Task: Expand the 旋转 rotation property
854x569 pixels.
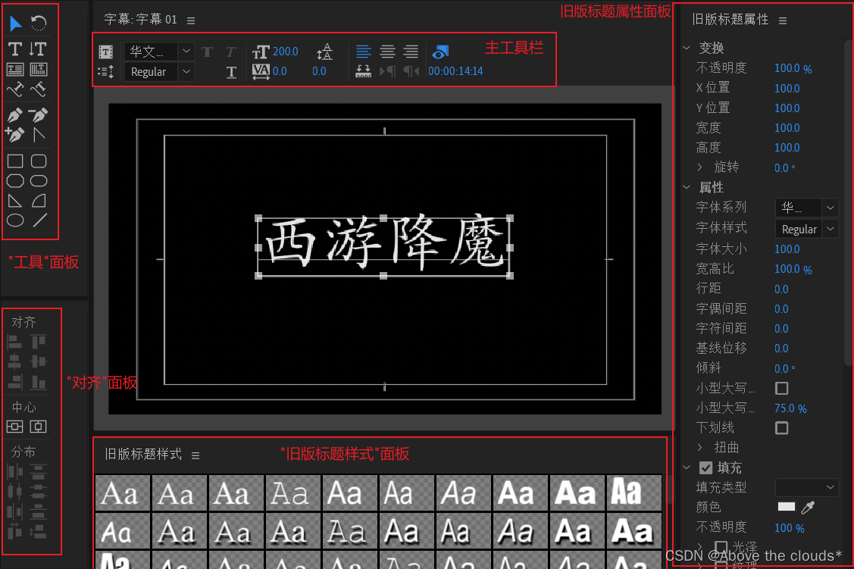Action: pos(700,167)
